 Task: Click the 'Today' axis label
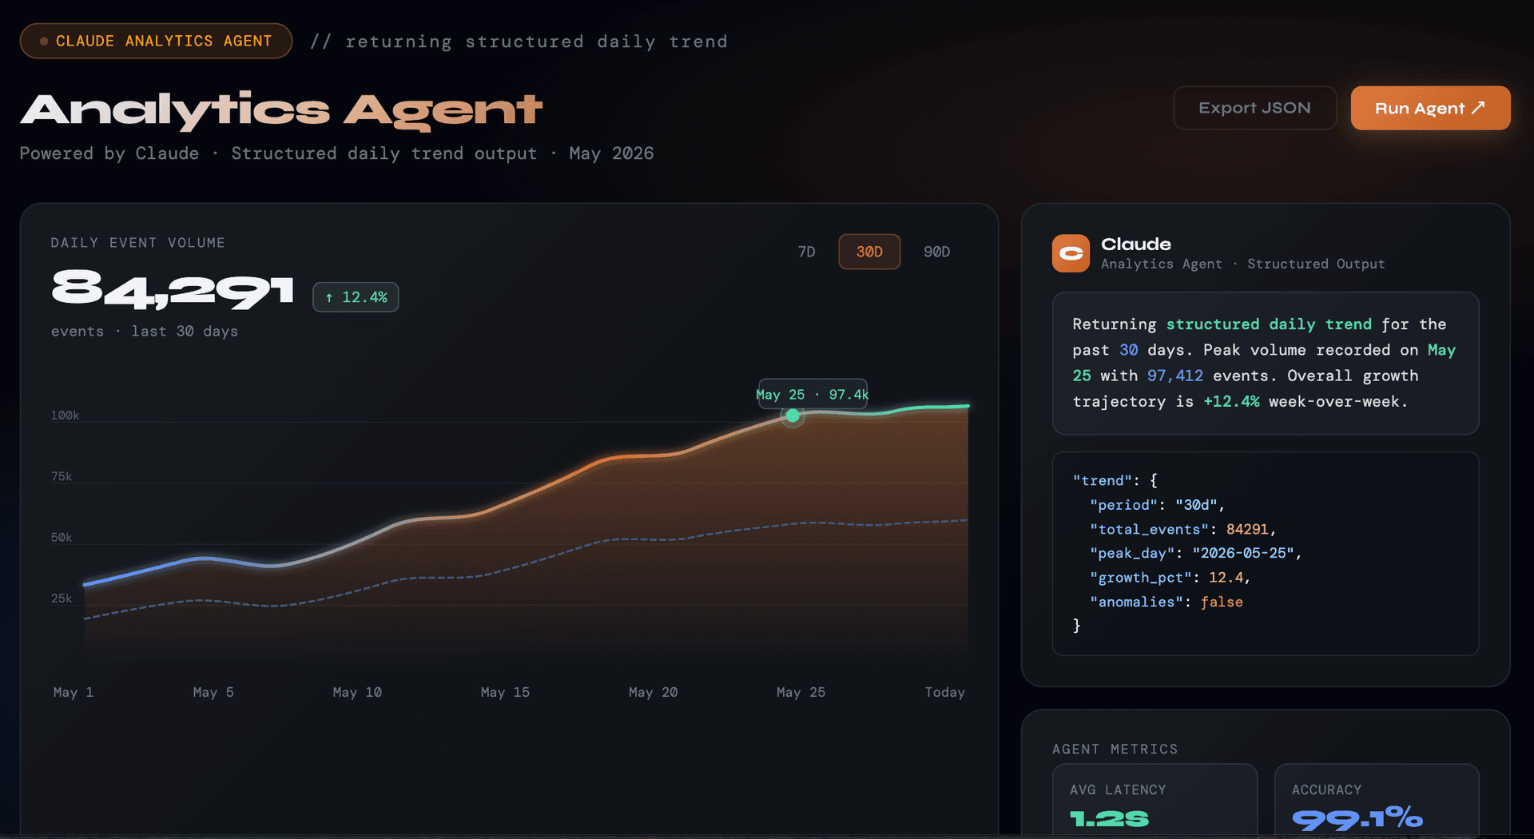945,692
